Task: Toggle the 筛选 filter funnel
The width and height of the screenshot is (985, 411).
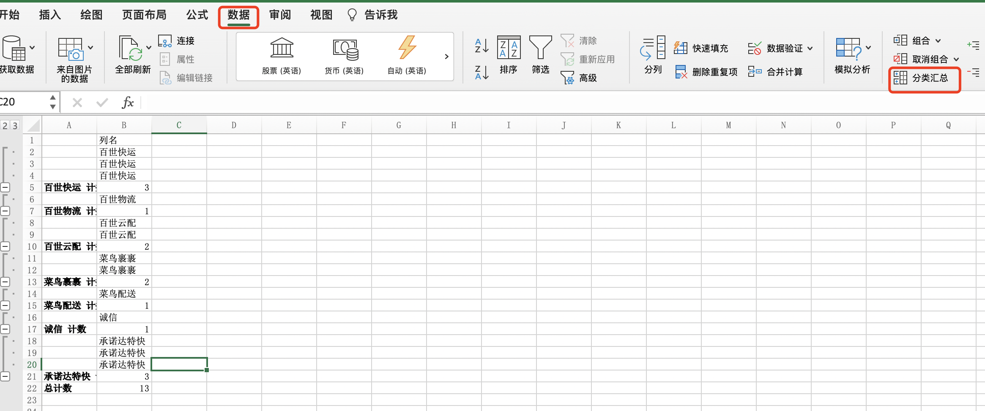Action: 541,55
